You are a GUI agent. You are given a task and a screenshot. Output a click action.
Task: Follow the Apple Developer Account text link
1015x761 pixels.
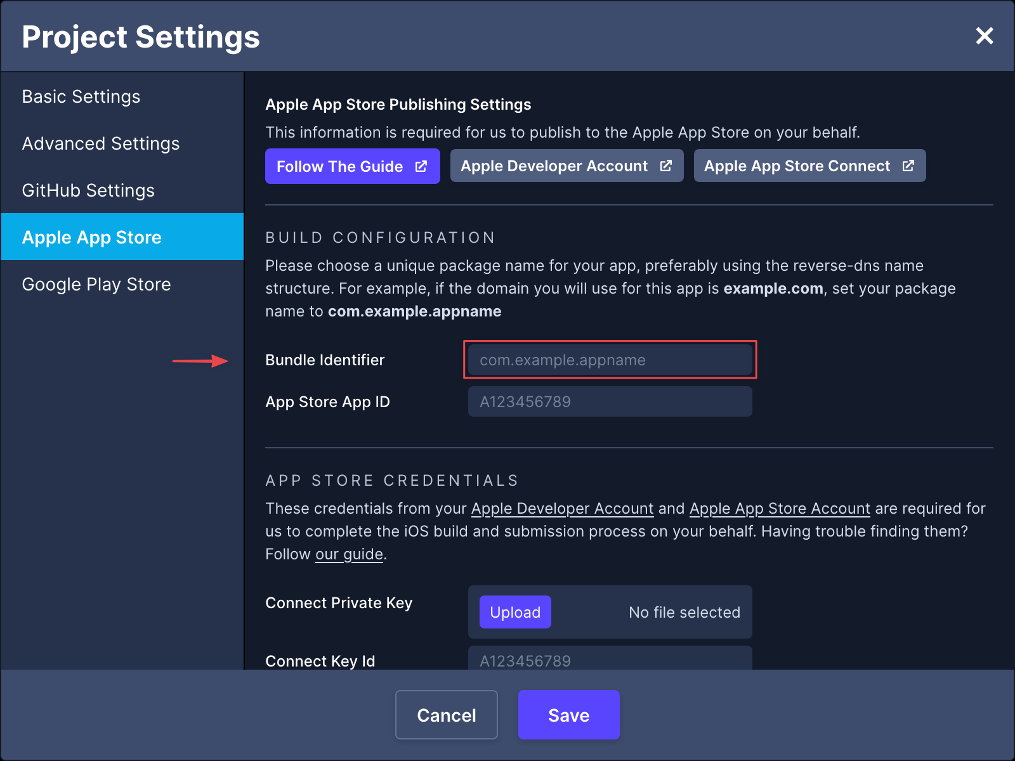pos(562,509)
